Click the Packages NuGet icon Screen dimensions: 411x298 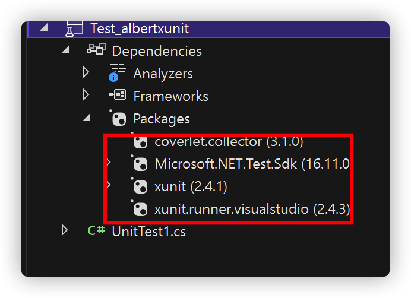(118, 118)
